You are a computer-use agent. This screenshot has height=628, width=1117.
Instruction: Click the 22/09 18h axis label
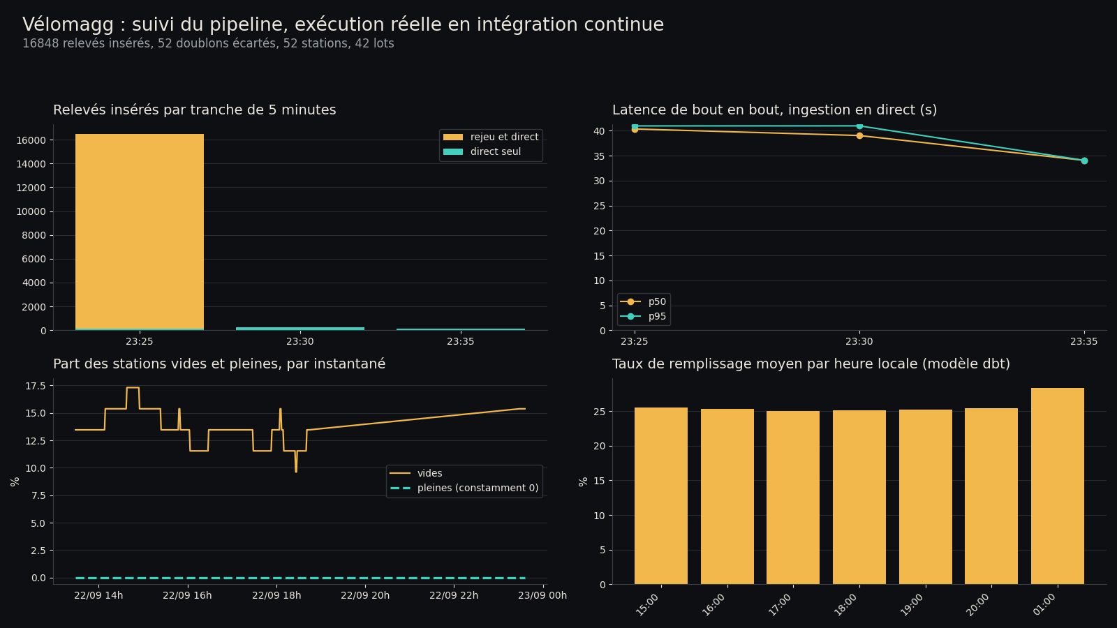pos(276,596)
